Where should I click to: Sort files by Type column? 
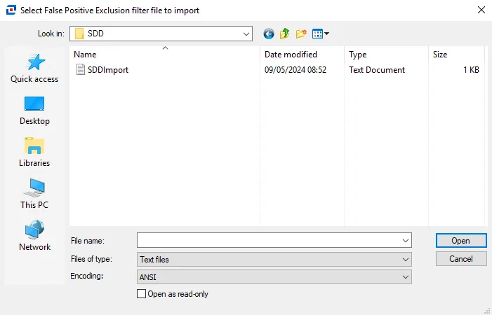(386, 55)
